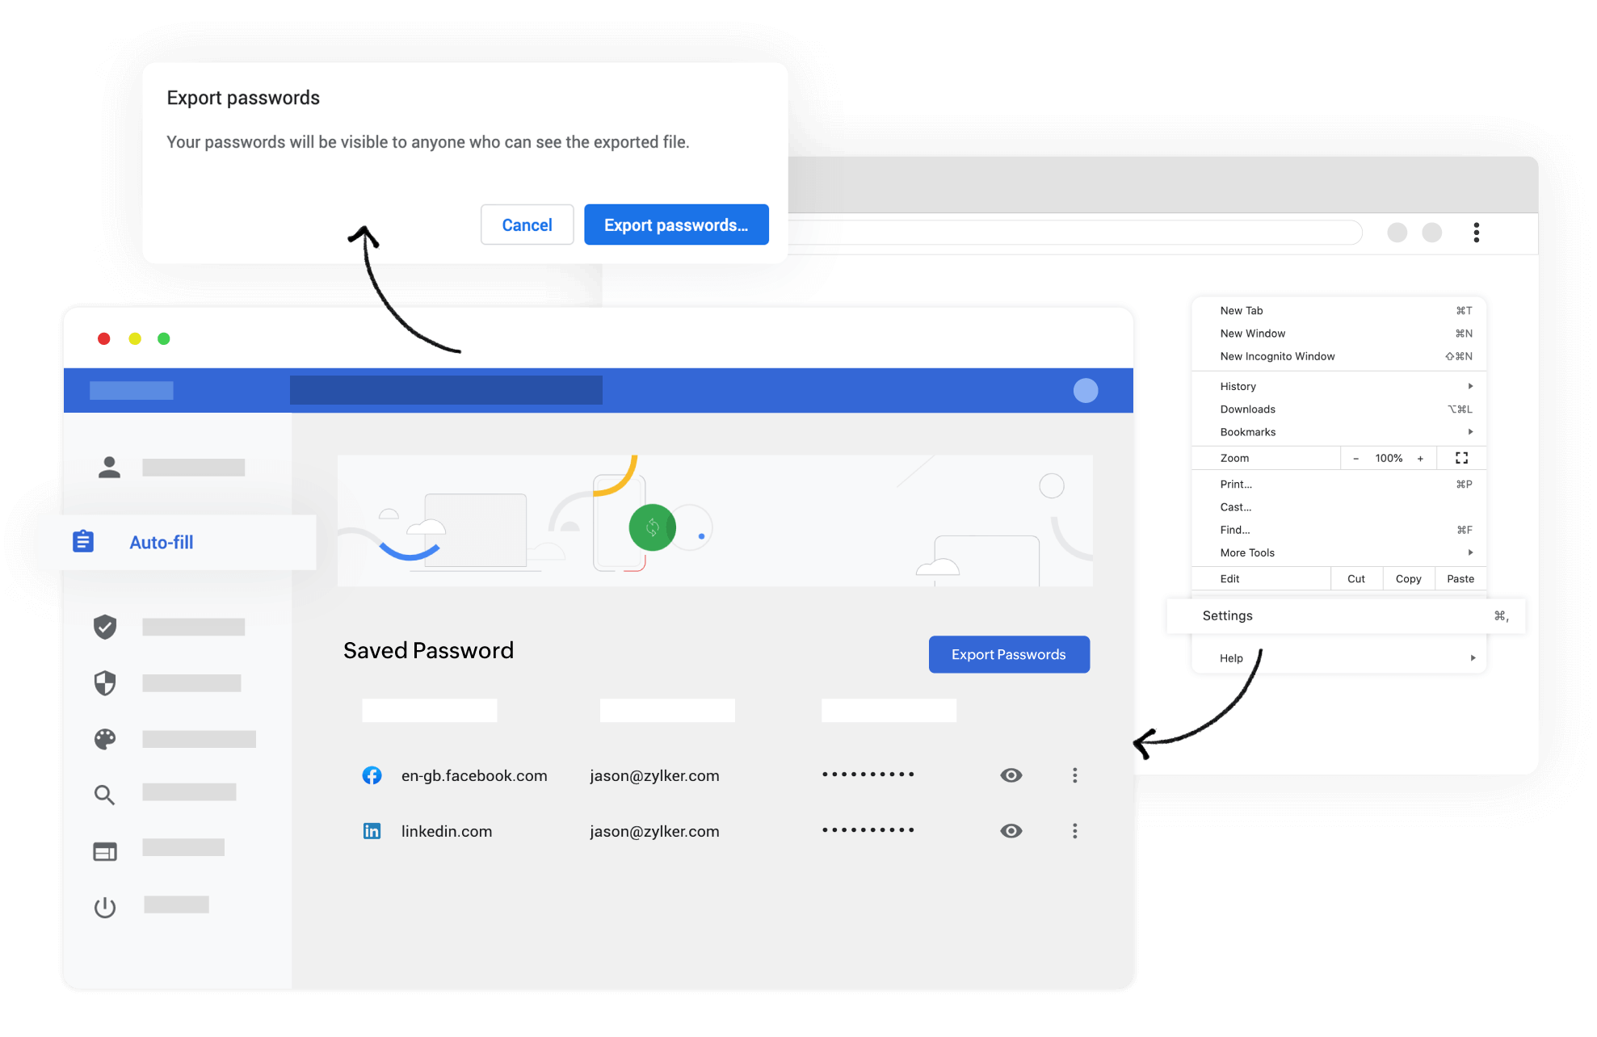Click Cancel on the export passwords dialog
Viewport: 1597px width, 1037px height.
coord(525,224)
